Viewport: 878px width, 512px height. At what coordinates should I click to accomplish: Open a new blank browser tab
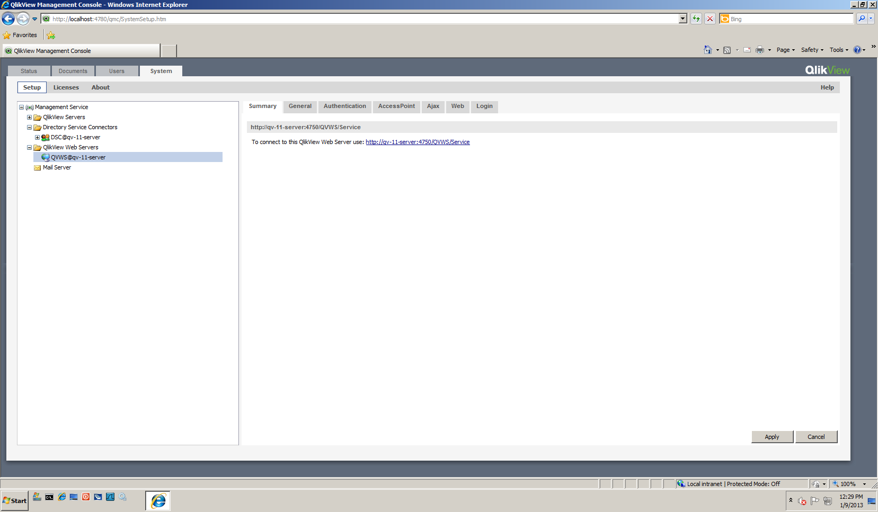point(168,51)
